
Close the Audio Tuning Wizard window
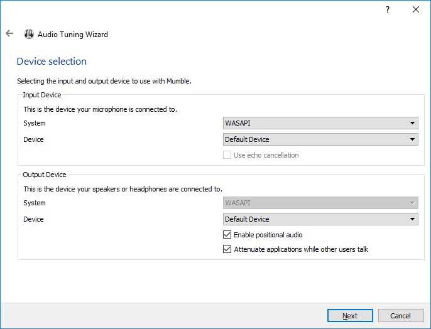tap(416, 9)
